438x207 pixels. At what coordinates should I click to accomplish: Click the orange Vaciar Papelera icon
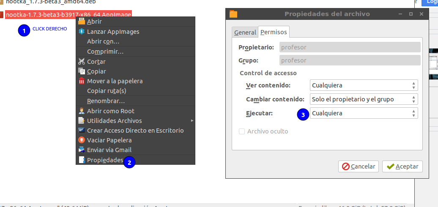point(82,140)
